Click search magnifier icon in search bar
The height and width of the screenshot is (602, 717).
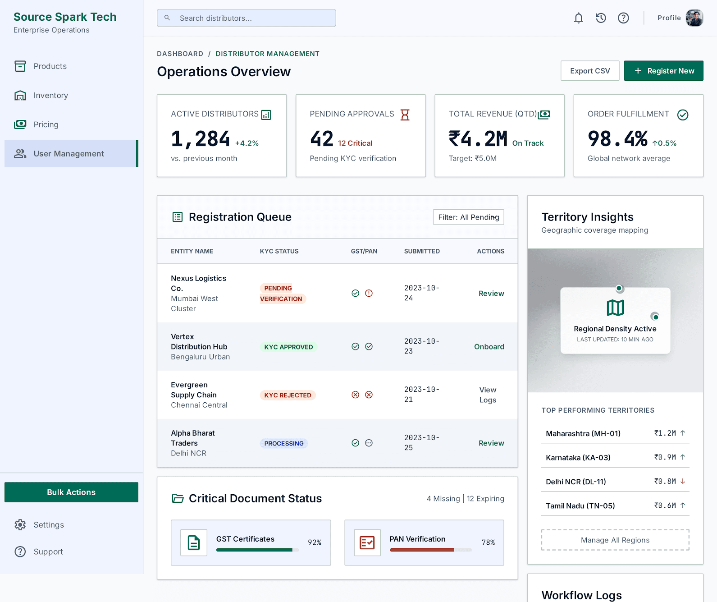167,18
